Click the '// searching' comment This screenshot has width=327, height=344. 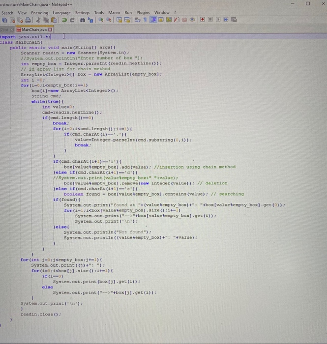coord(227,194)
